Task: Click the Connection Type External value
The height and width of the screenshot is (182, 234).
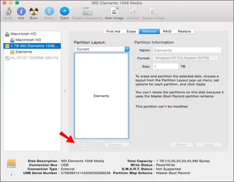Action: pos(67,169)
